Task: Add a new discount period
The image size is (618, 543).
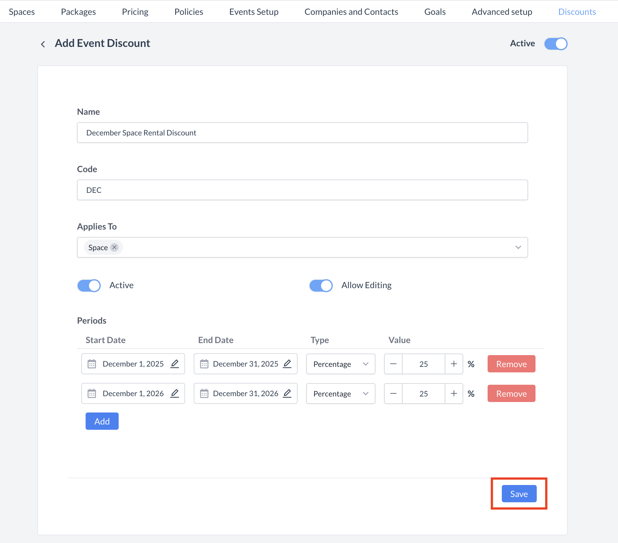Action: tap(102, 421)
